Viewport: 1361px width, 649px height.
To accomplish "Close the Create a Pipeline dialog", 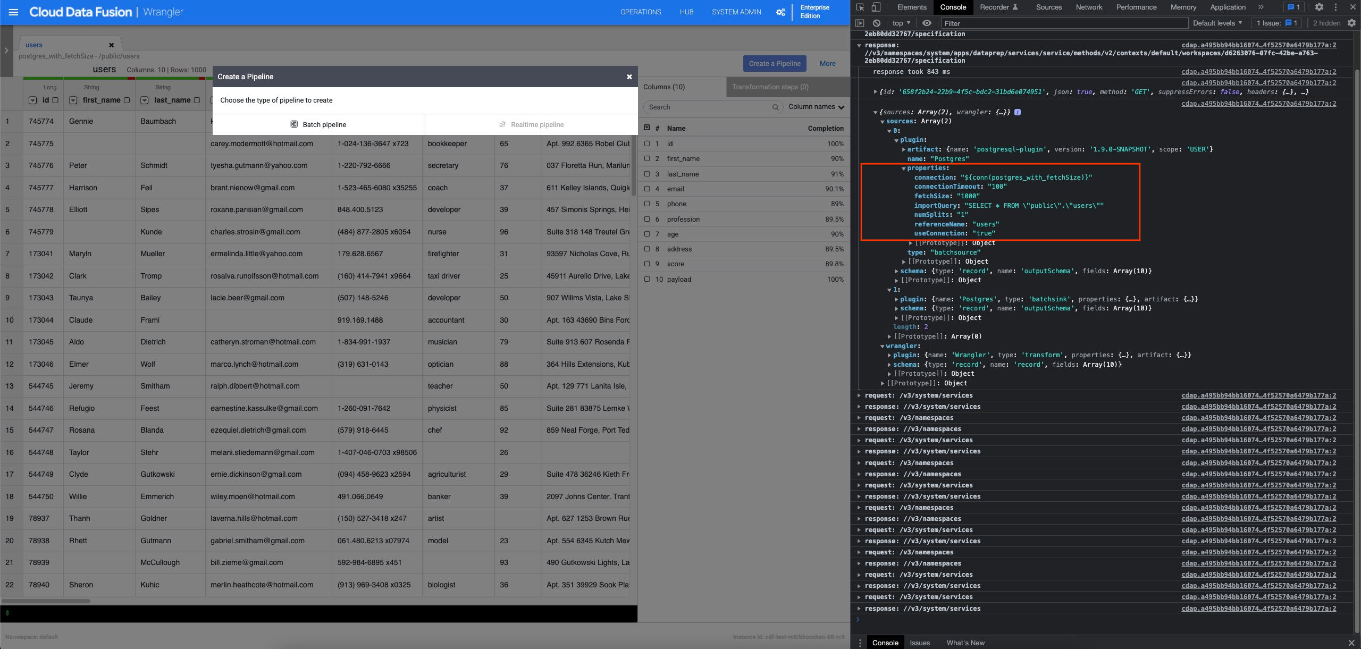I will pos(629,77).
